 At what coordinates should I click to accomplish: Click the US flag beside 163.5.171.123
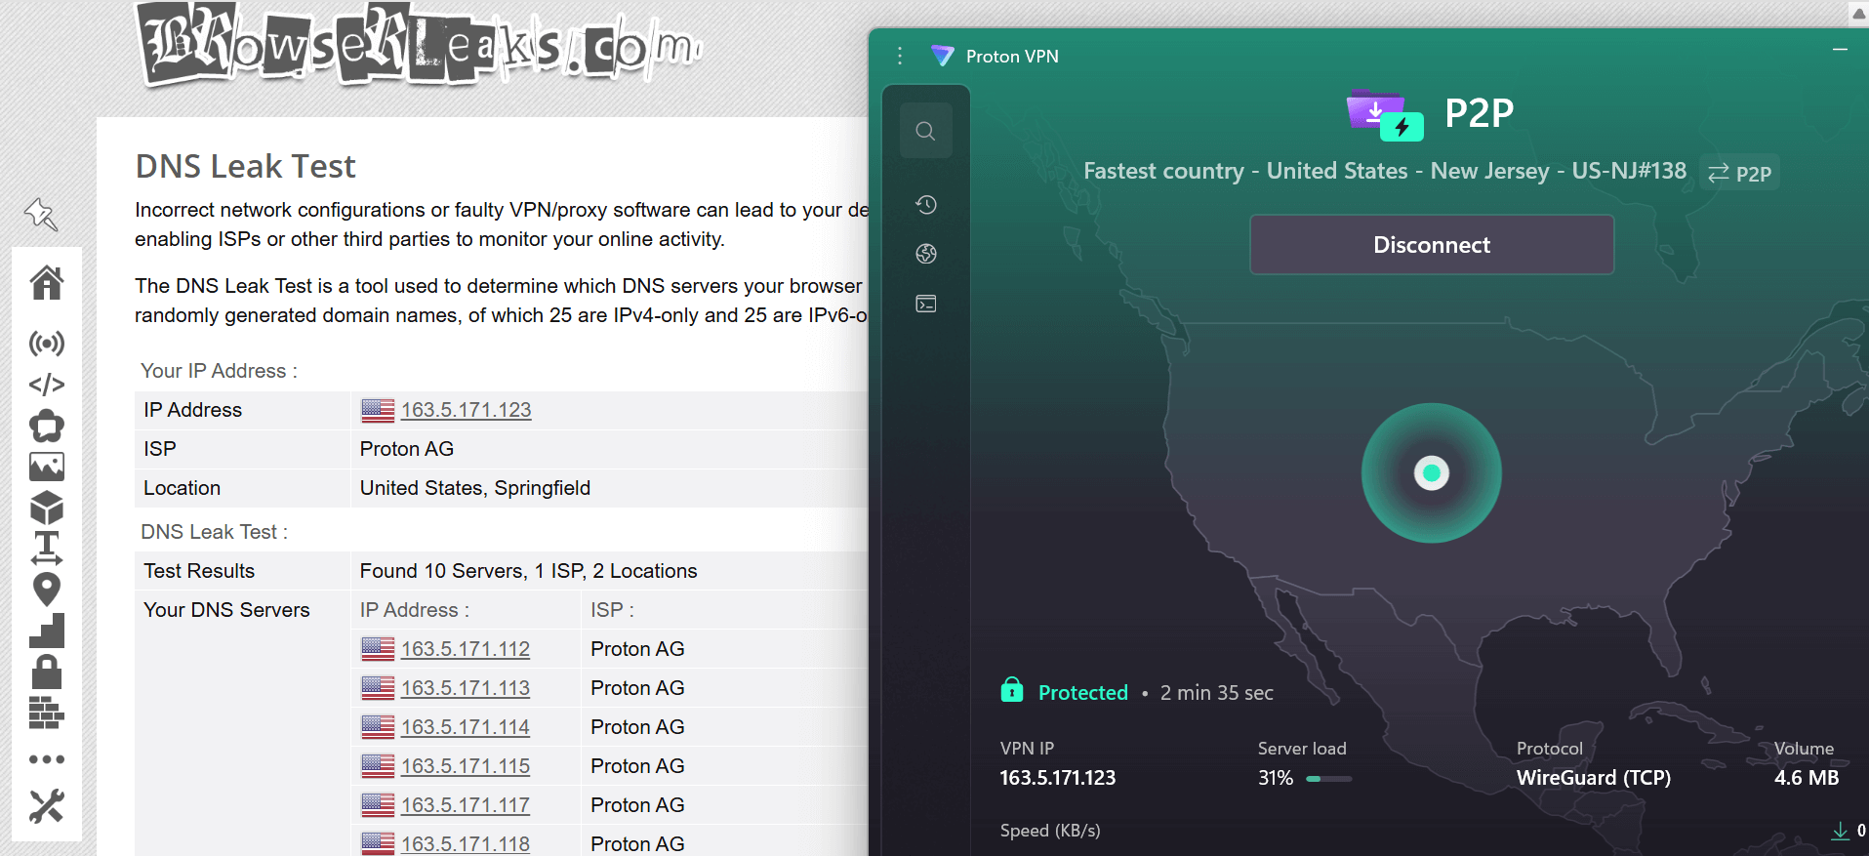pyautogui.click(x=378, y=410)
